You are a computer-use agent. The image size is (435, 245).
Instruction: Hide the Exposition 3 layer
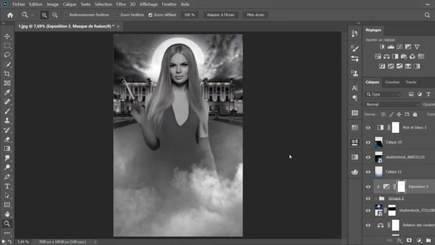point(368,187)
